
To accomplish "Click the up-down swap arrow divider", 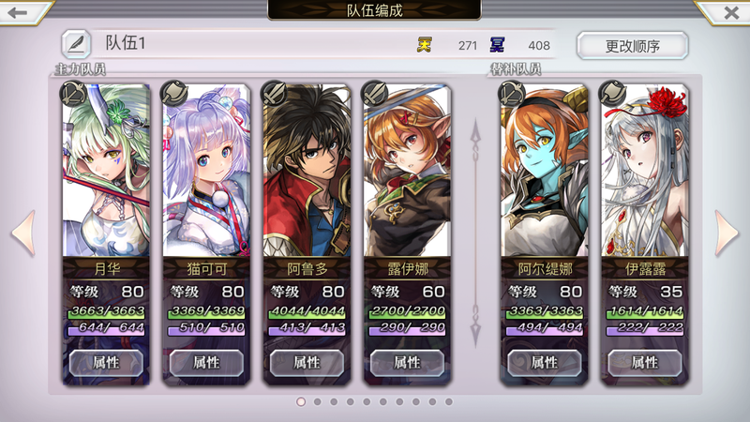I will pos(475,233).
